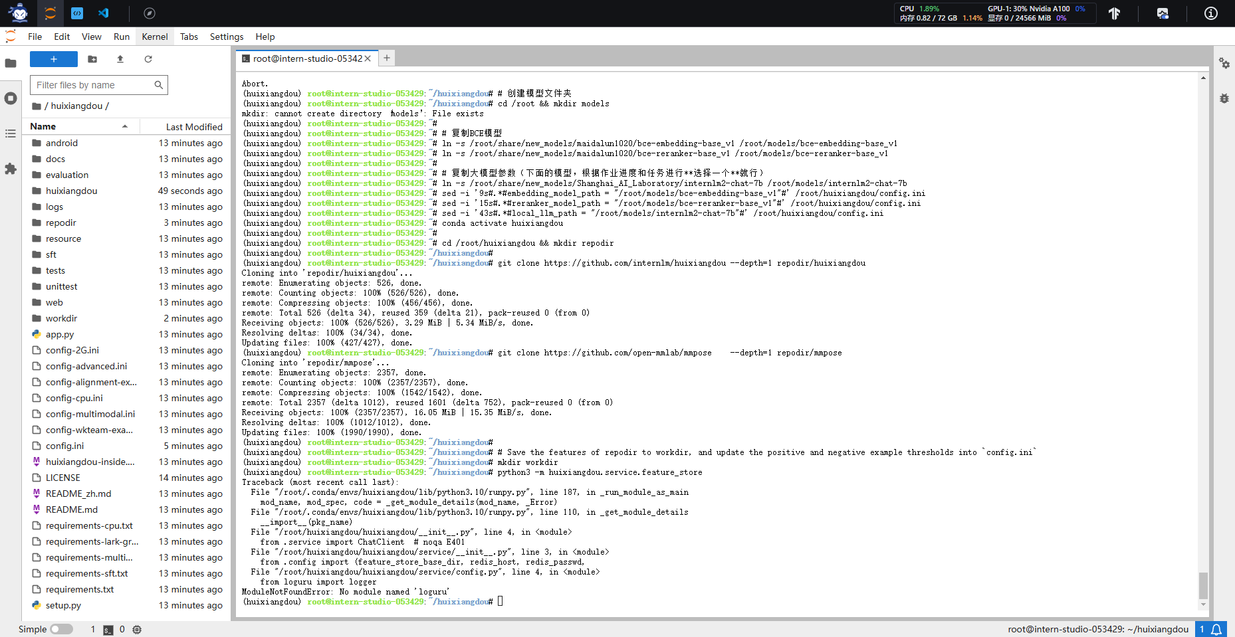Image resolution: width=1235 pixels, height=637 pixels.
Task: Open the info icon at top right
Action: click(x=1211, y=13)
